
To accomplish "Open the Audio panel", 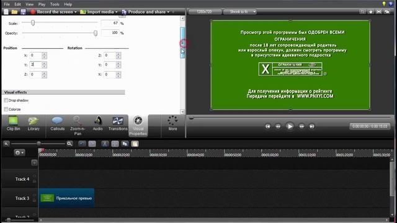I will click(x=98, y=124).
